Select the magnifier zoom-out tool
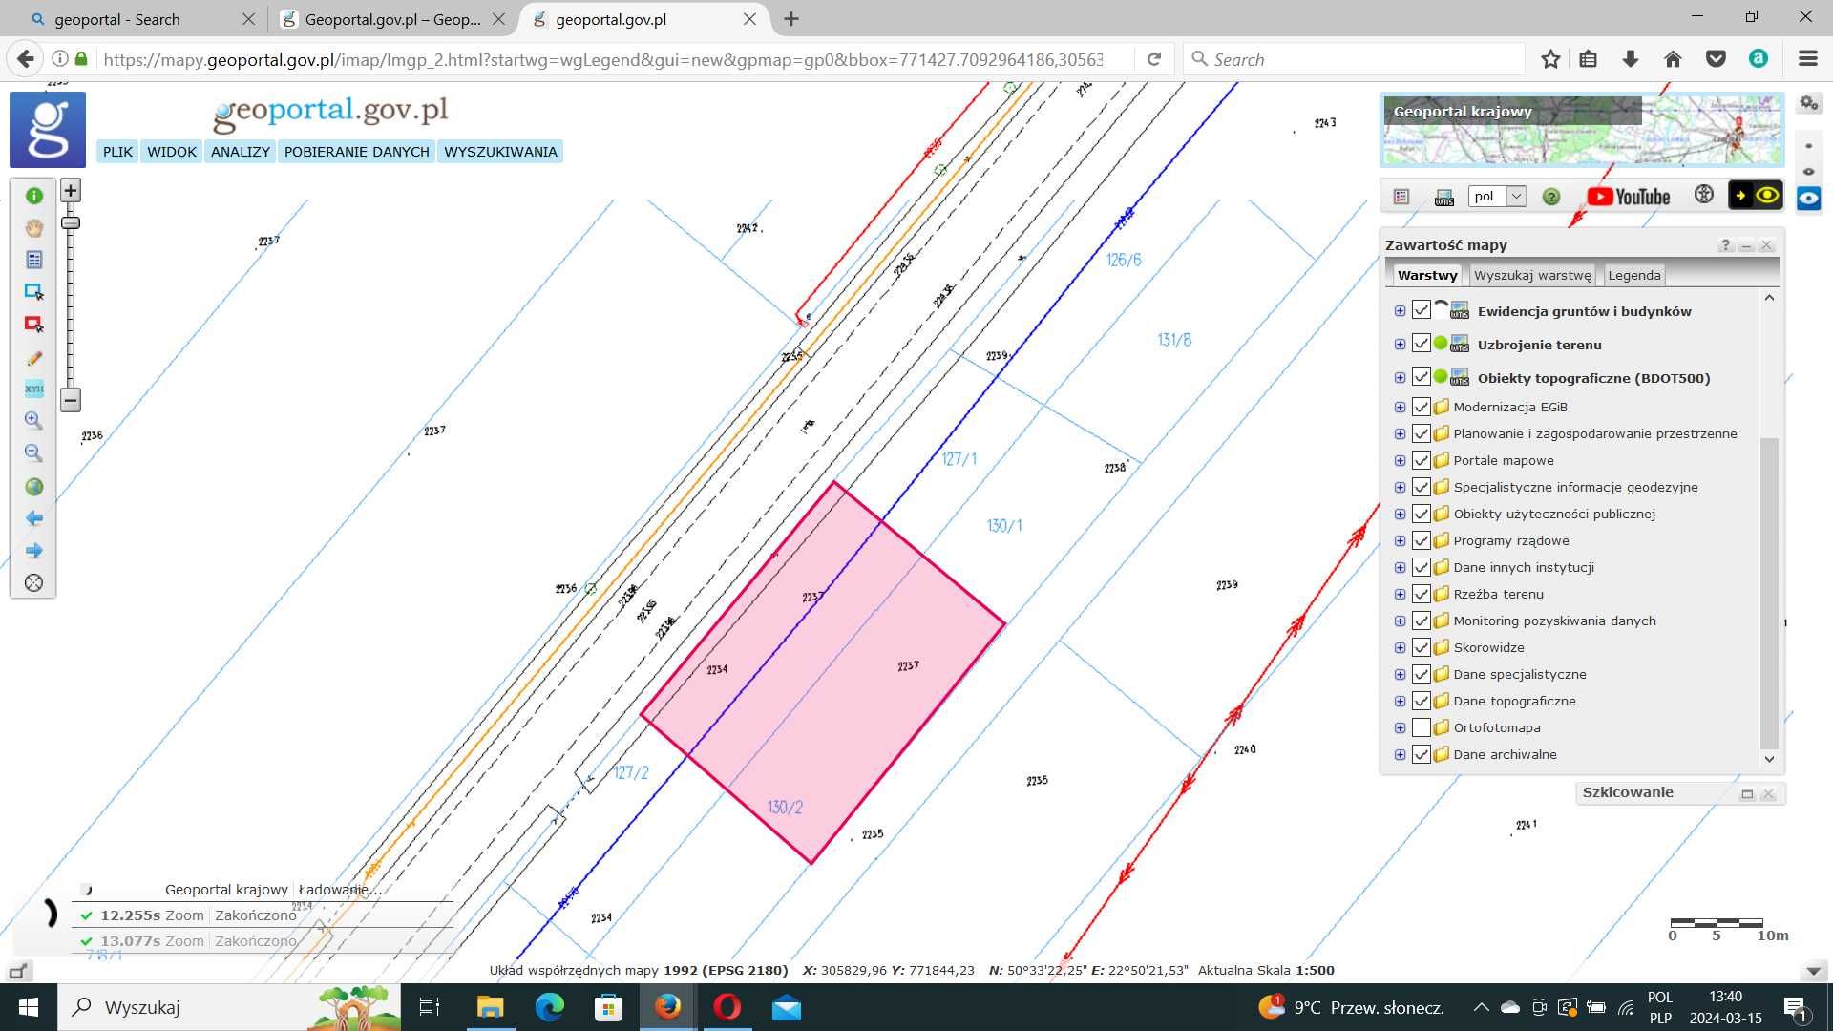 34,453
